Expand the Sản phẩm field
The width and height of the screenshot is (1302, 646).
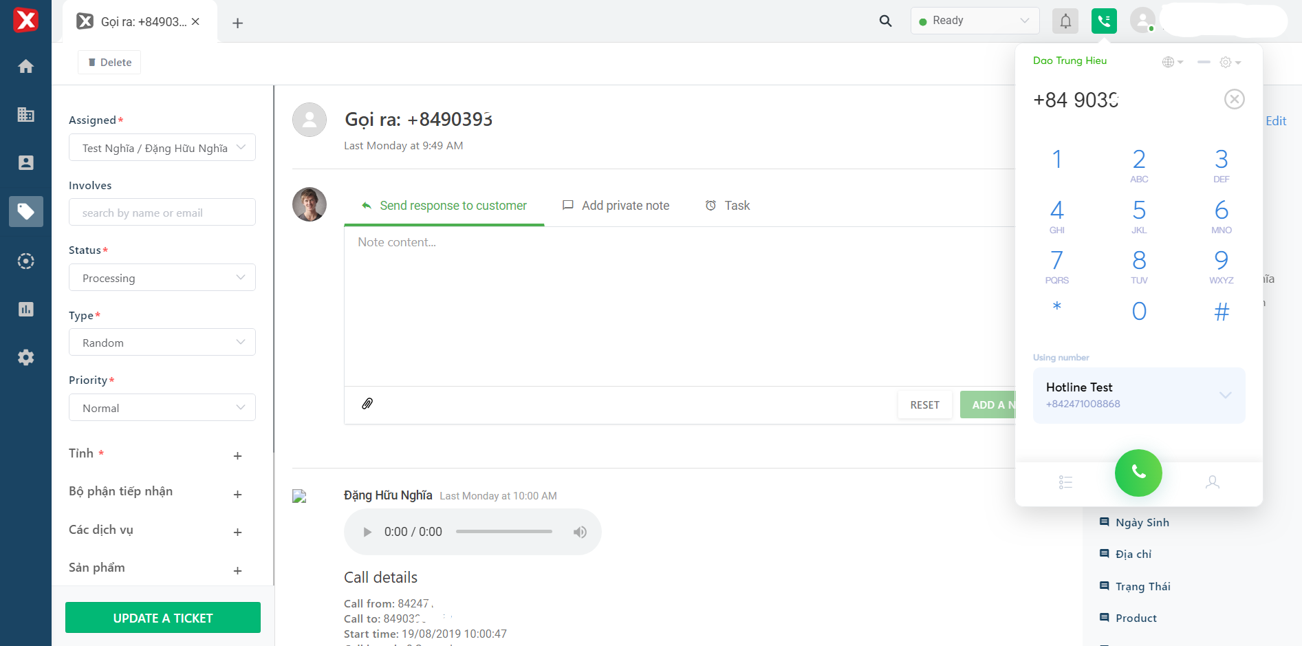click(x=237, y=571)
